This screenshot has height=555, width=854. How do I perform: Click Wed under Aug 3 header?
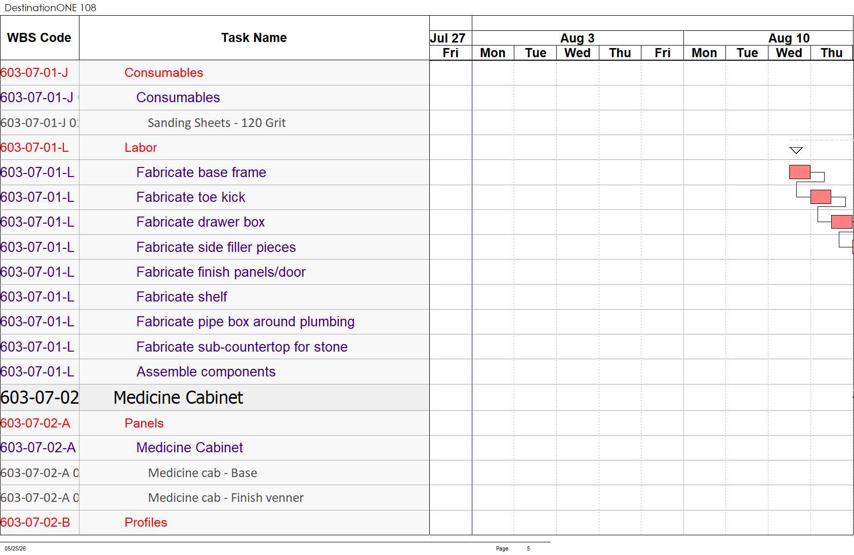pos(578,53)
